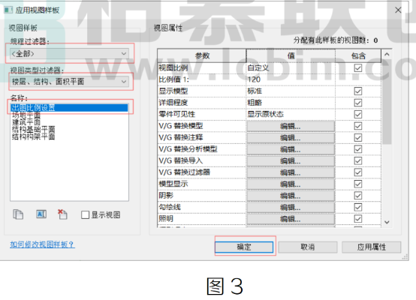Click the 自定义 value of 视图比例
Image resolution: width=416 pixels, height=300 pixels.
click(x=291, y=68)
